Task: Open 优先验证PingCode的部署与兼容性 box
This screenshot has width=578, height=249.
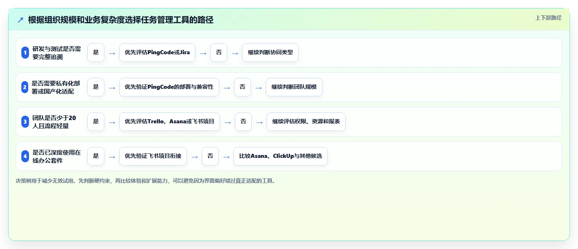Action: 169,87
